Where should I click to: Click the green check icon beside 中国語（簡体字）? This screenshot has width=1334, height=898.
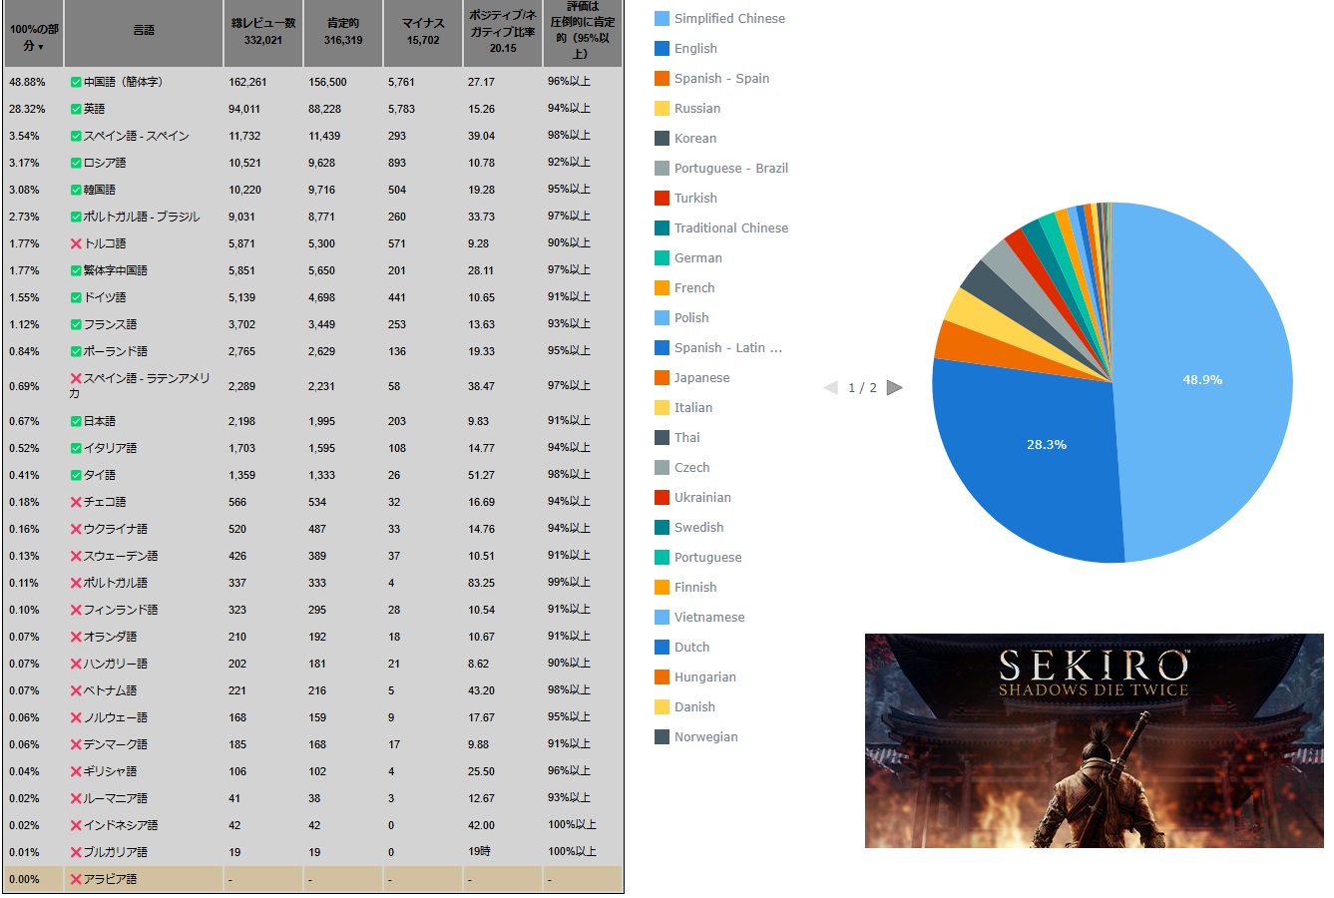pos(76,82)
